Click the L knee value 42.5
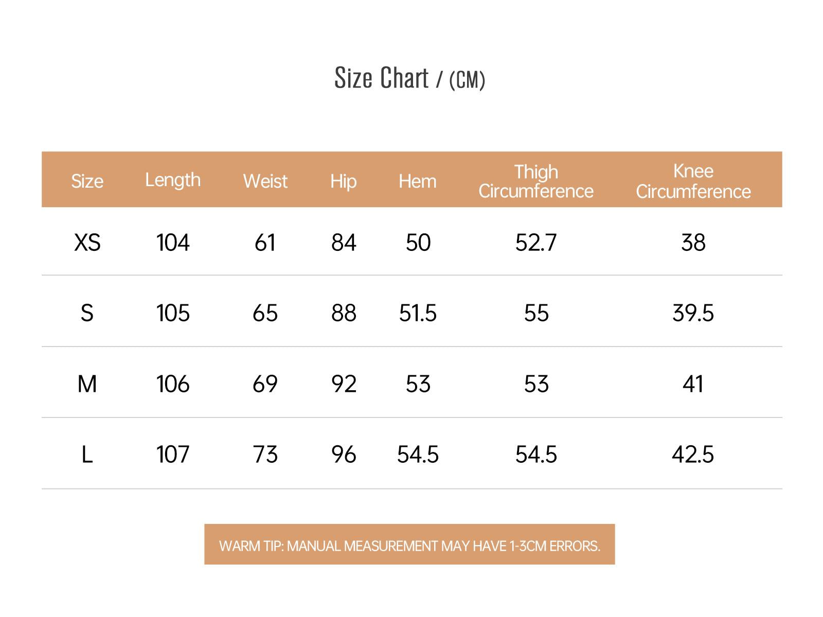823x617 pixels. [x=693, y=454]
